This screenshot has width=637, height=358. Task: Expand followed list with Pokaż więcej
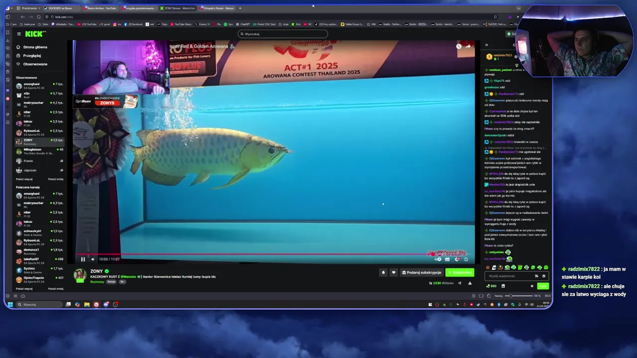24,179
